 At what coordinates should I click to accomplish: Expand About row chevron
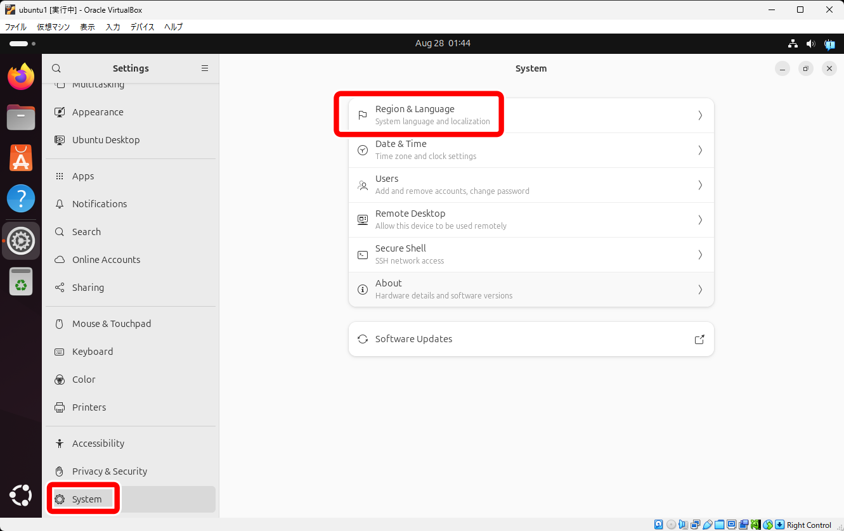click(700, 290)
